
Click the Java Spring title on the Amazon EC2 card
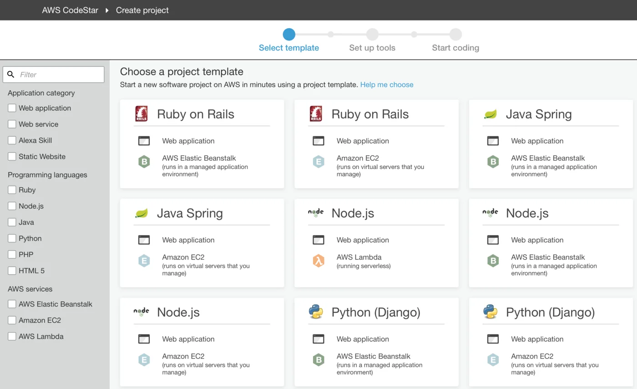[x=190, y=213]
